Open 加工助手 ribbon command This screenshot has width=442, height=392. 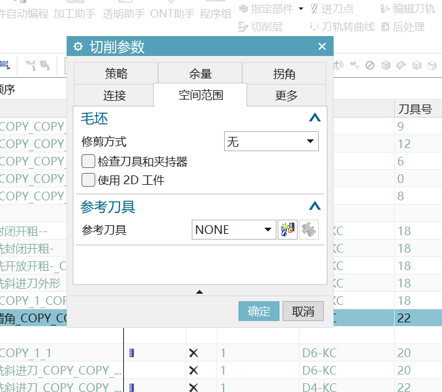point(75,14)
